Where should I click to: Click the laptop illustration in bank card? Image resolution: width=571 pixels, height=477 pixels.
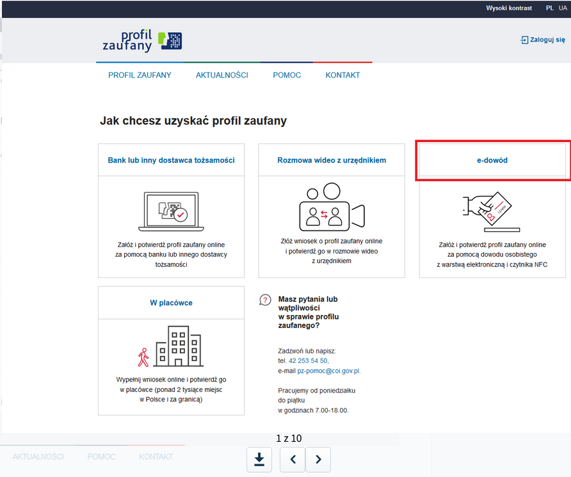(x=171, y=211)
